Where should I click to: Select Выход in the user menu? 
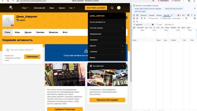click(x=107, y=58)
